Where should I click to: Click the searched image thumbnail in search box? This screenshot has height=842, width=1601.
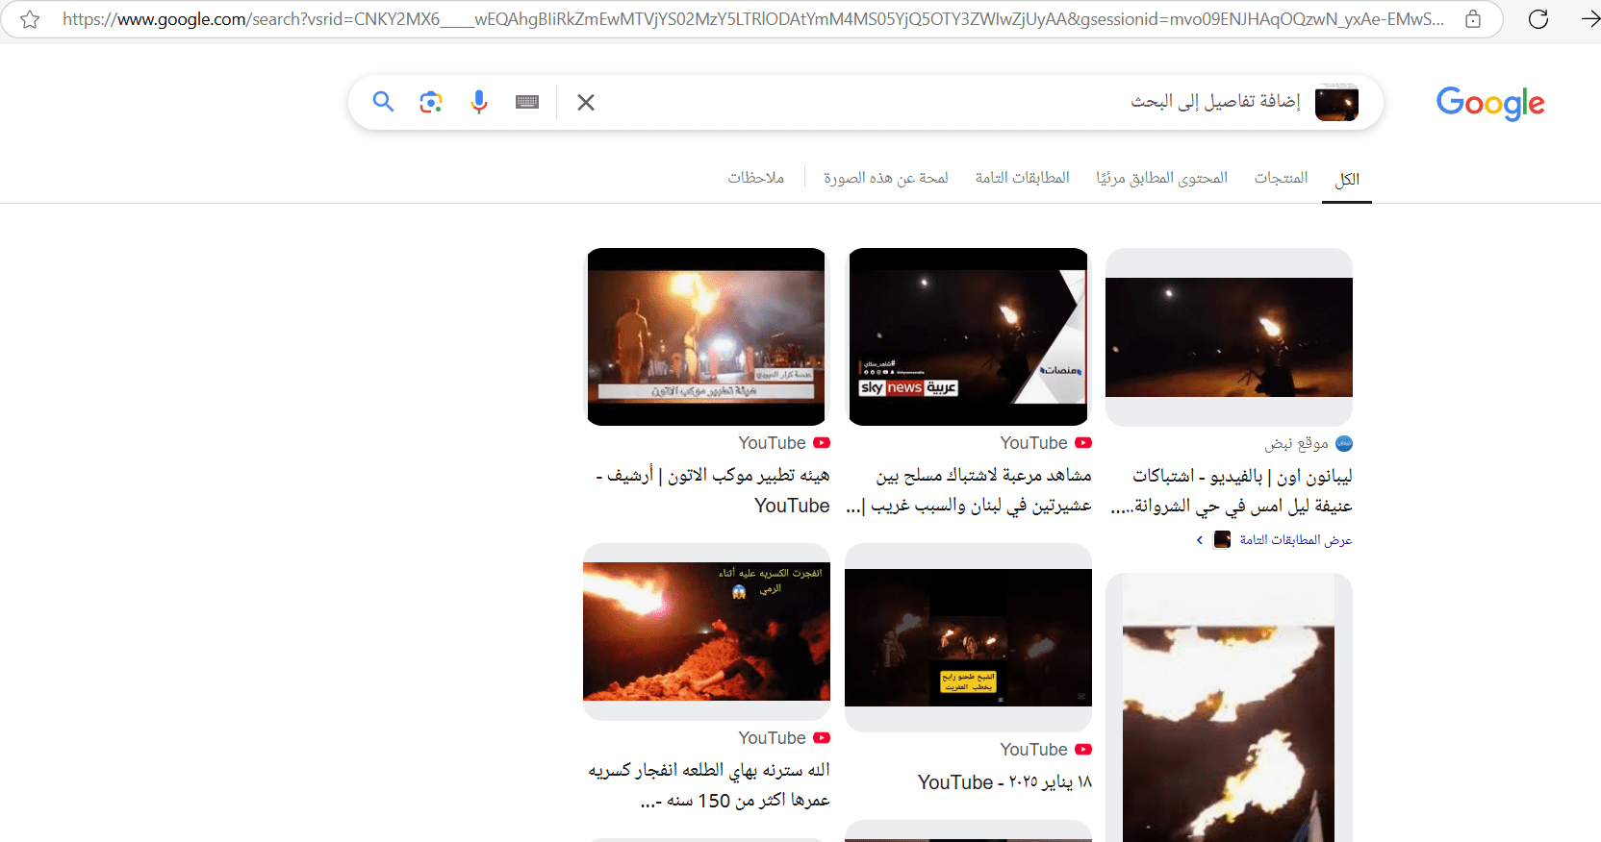[1336, 103]
